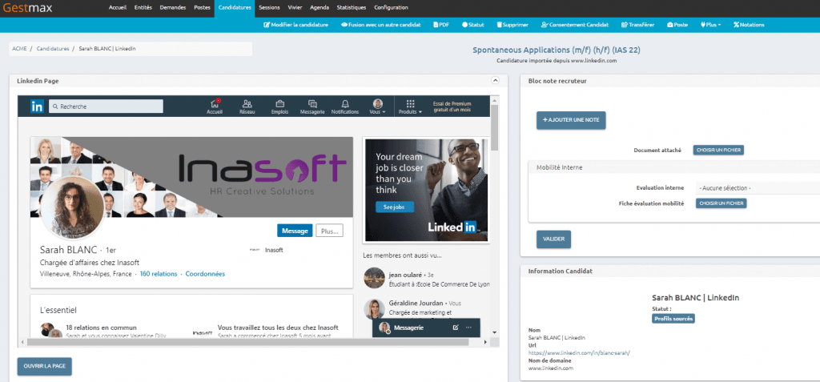Image resolution: width=820 pixels, height=382 pixels.
Task: Open the Produits grid dropdown
Action: 410,107
